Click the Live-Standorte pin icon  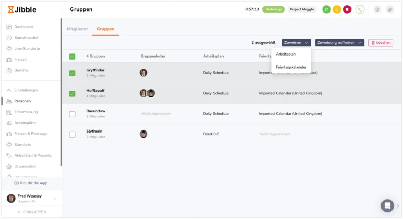[9, 49]
